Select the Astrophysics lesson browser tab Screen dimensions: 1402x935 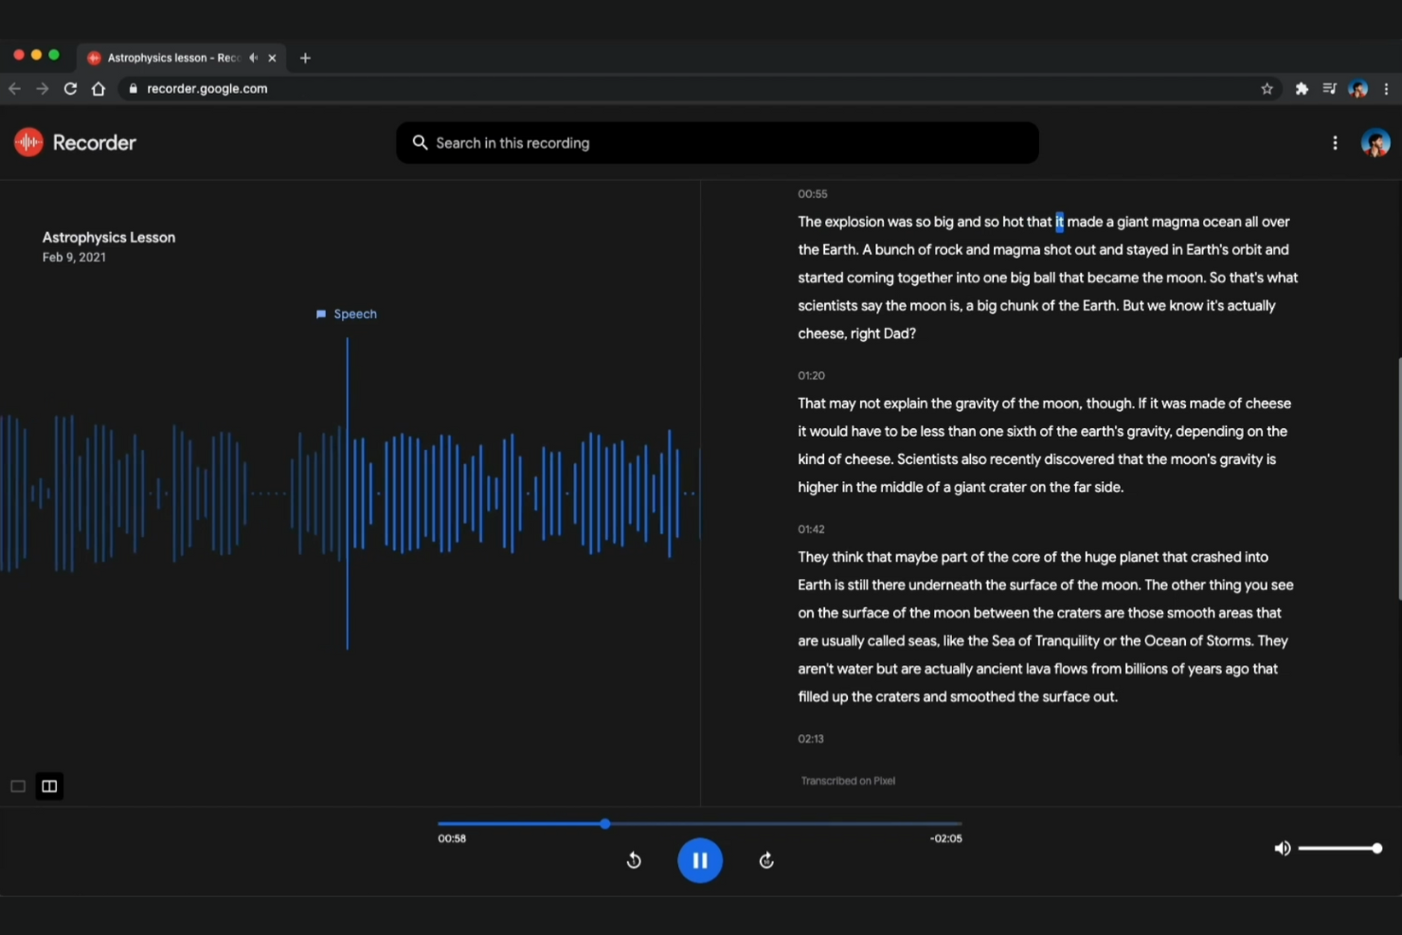tap(171, 58)
